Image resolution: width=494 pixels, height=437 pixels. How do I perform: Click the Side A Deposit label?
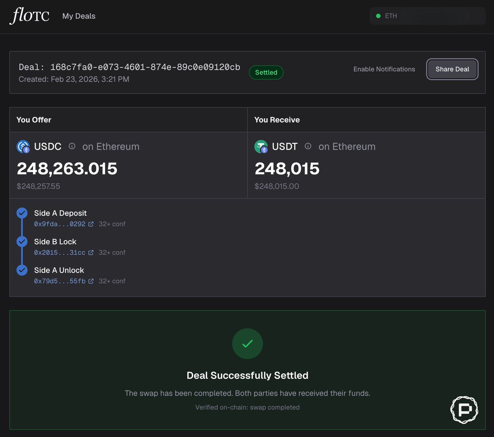point(61,213)
